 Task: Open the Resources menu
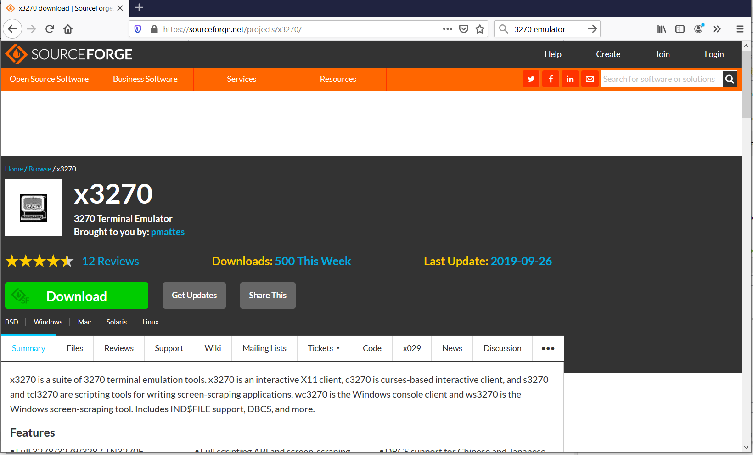(338, 79)
